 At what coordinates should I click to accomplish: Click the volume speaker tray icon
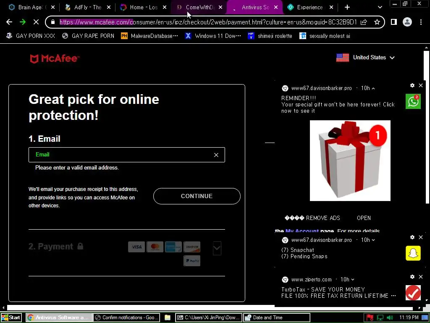390,318
